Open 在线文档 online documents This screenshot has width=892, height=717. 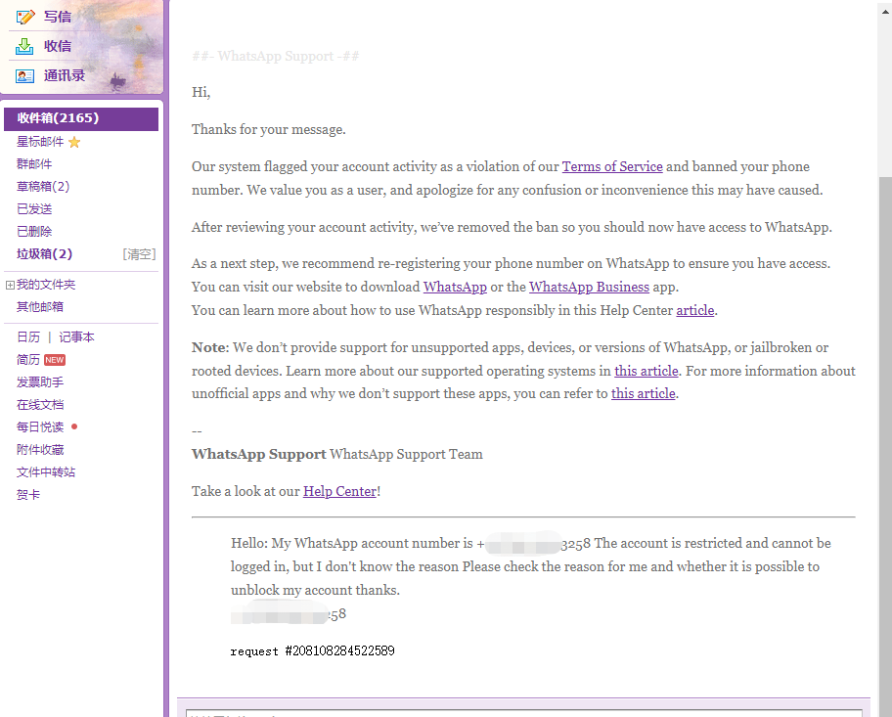coord(40,405)
